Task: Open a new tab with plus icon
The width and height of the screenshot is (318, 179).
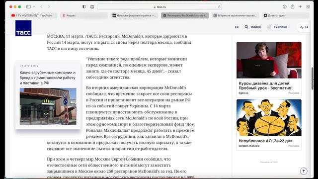Action: (x=300, y=6)
